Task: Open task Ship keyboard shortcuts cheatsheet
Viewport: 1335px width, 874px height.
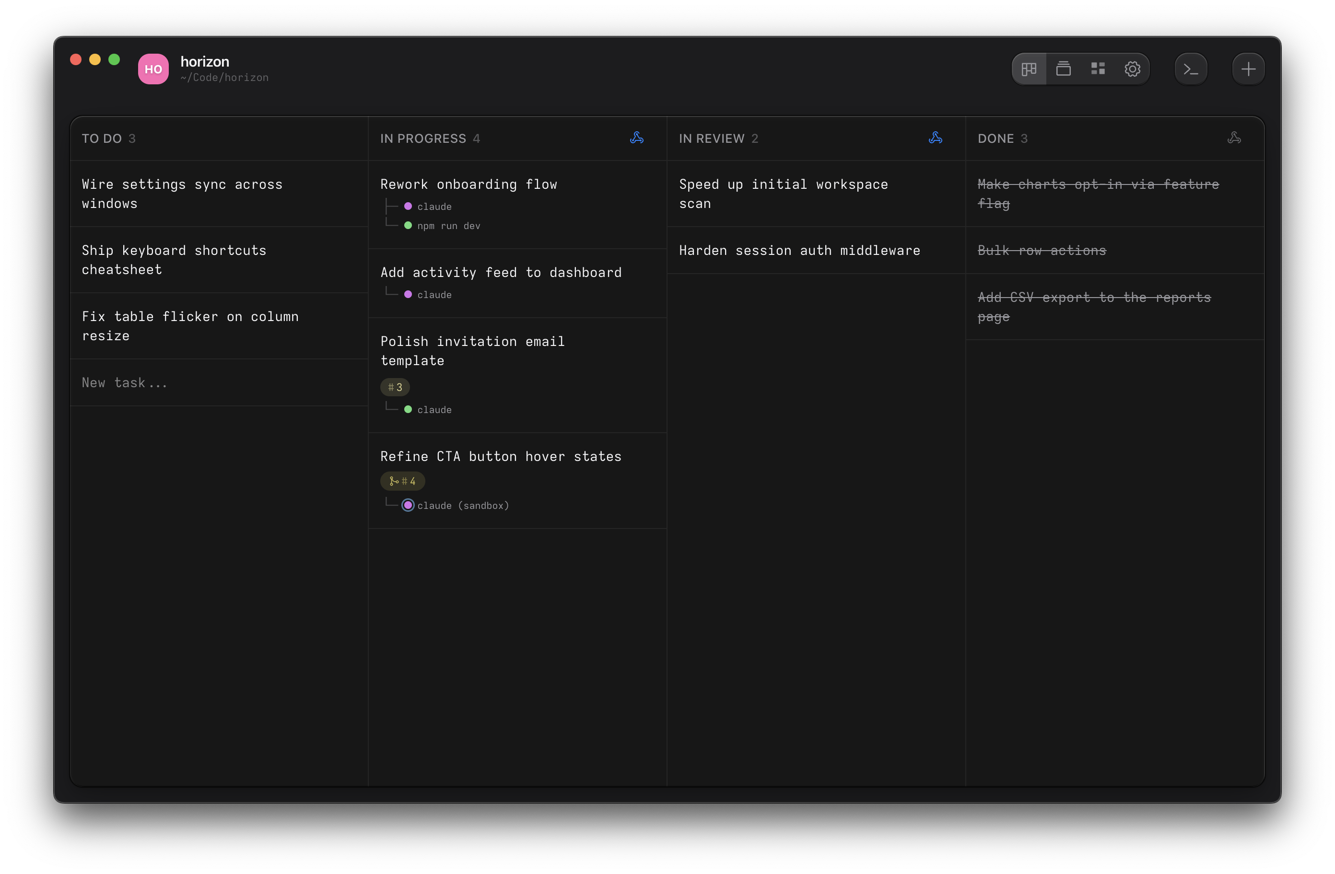Action: [x=219, y=260]
